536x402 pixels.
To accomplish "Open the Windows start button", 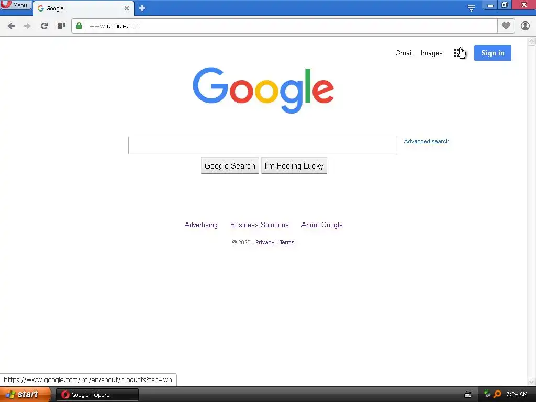I will point(25,395).
